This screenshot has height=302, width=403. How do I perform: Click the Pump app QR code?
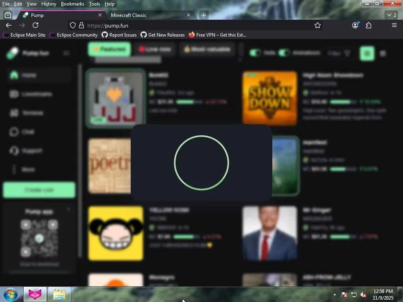pos(39,239)
